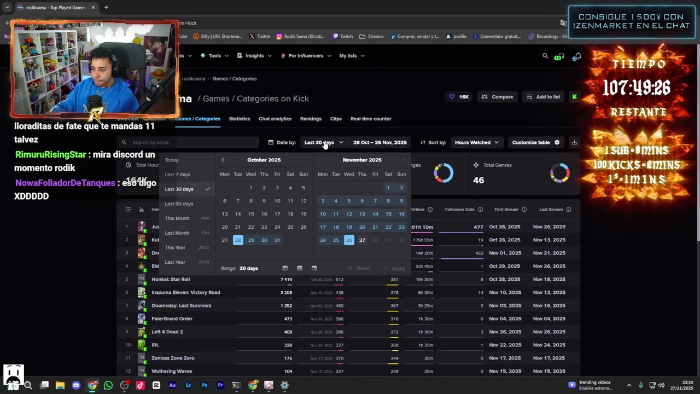Open Adobe Audition from the taskbar
Viewport: 700px width, 394px height.
point(172,385)
